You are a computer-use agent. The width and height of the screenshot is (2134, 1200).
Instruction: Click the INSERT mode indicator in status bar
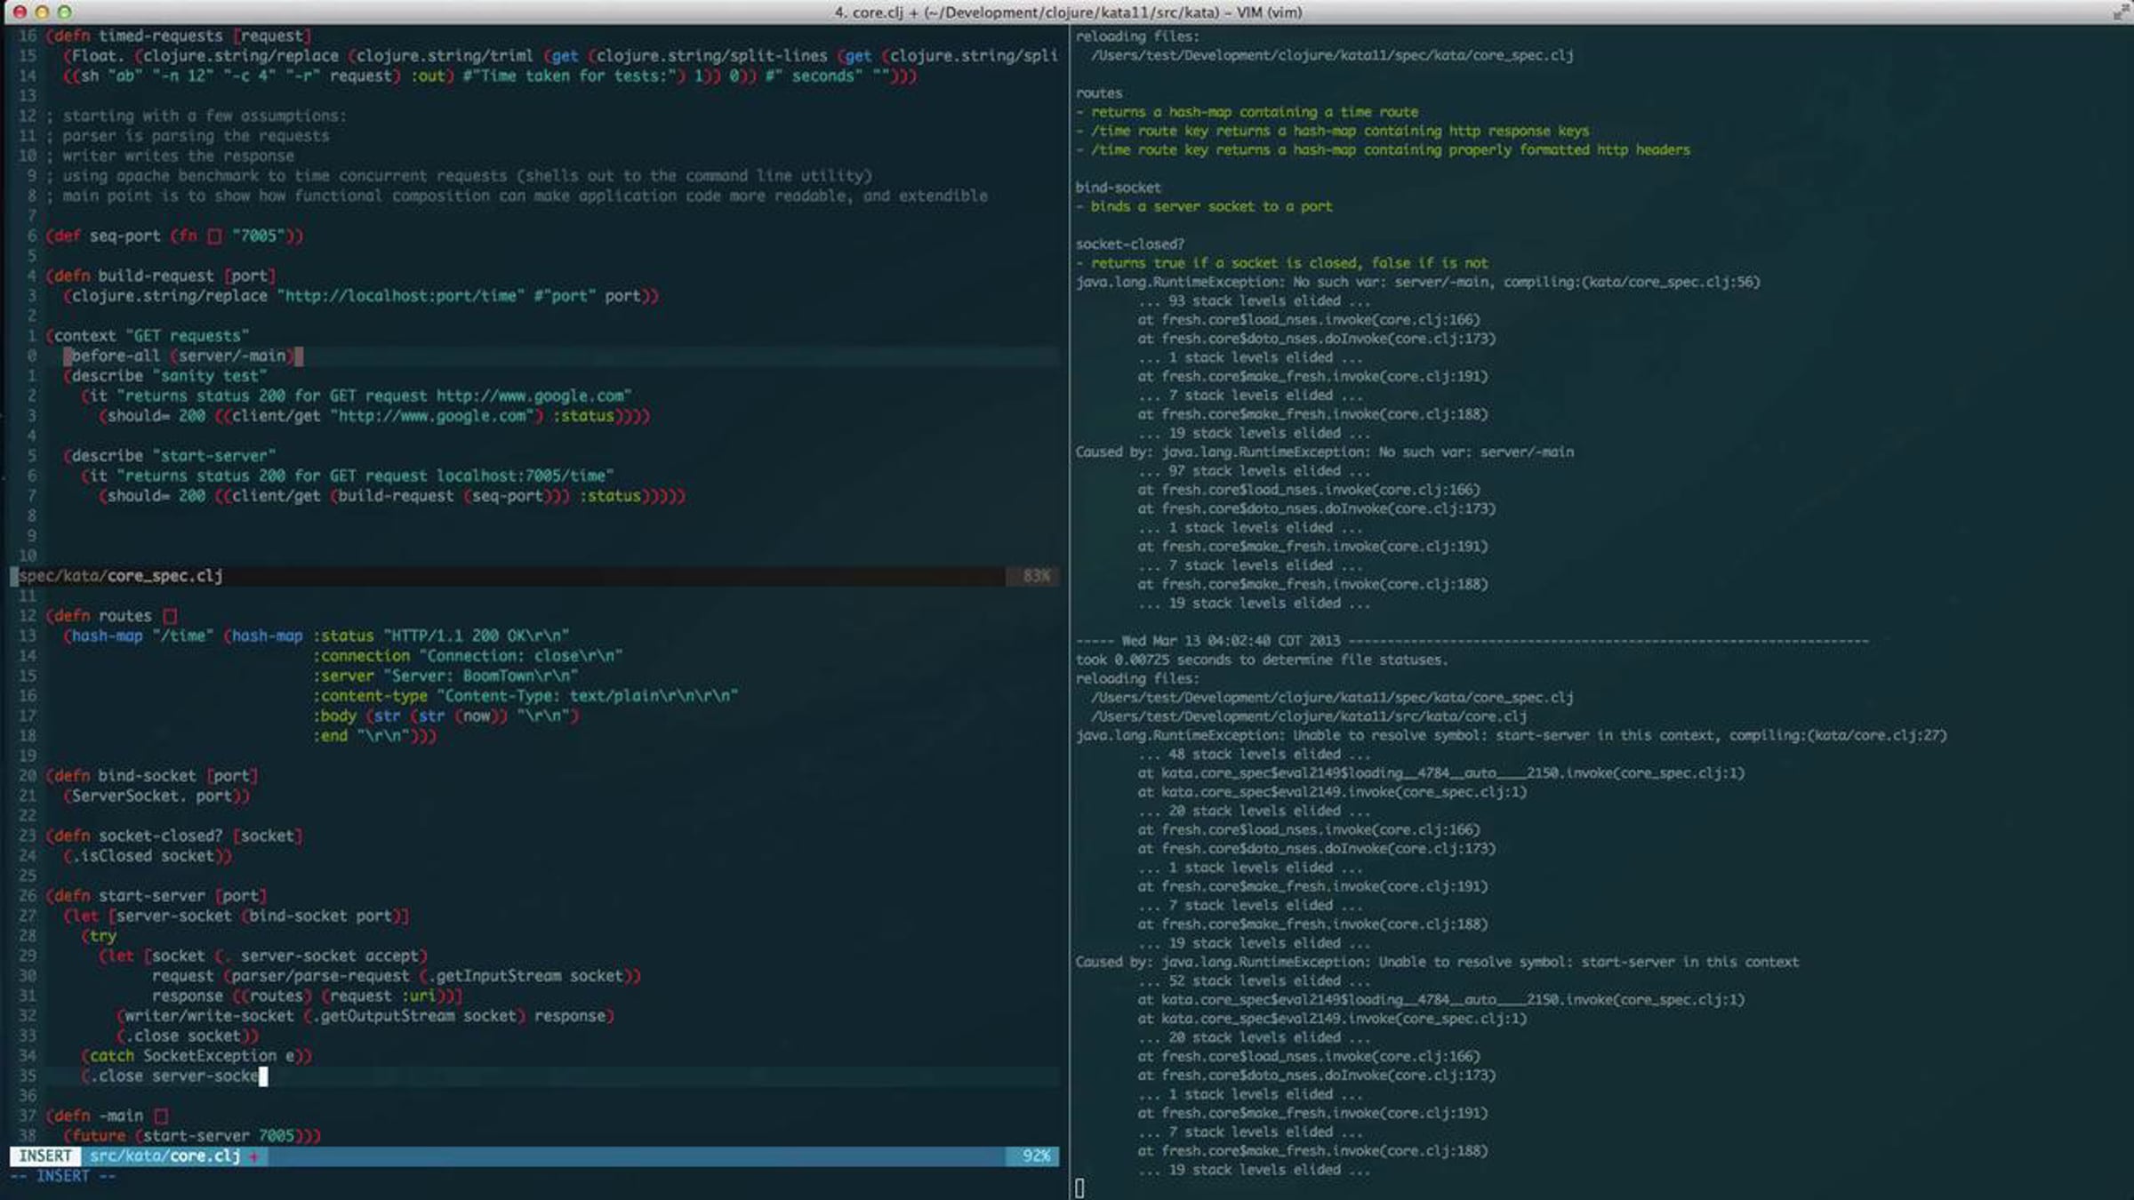(x=45, y=1156)
